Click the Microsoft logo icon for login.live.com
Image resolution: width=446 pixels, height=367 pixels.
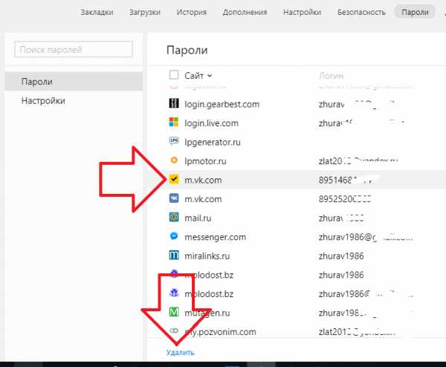point(174,122)
